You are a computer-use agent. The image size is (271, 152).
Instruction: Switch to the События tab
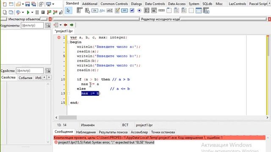[x=25, y=78]
